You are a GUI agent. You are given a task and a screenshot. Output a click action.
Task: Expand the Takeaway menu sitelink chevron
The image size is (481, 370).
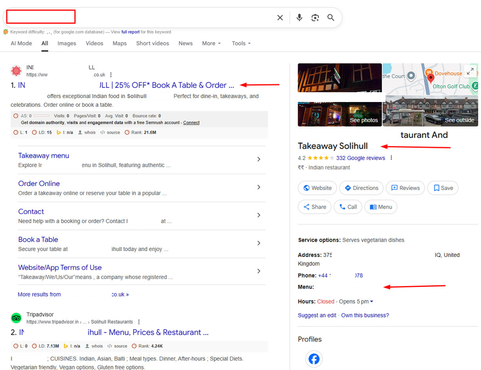click(x=259, y=159)
